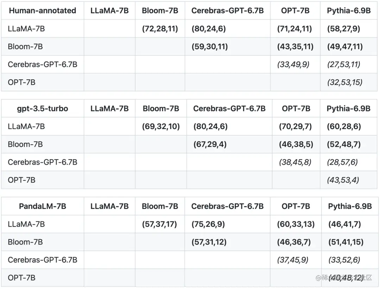Select the italic (33,49,9) cell
Image resolution: width=380 pixels, height=289 pixels.
[x=295, y=64]
